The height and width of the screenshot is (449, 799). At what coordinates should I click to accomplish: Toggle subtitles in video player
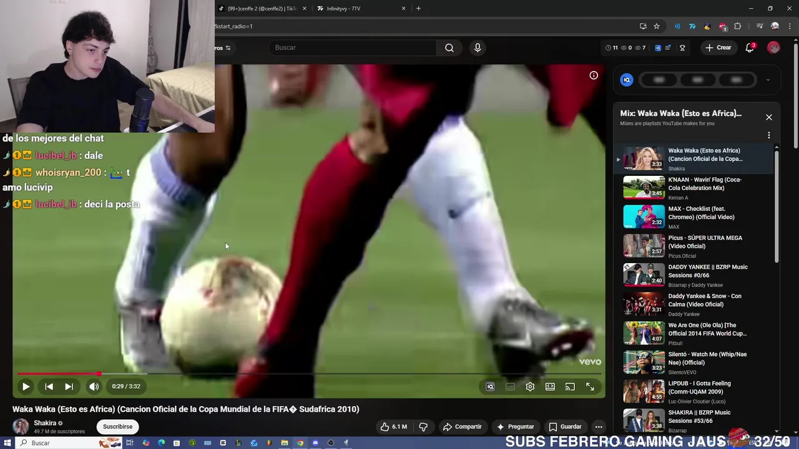[x=510, y=387]
